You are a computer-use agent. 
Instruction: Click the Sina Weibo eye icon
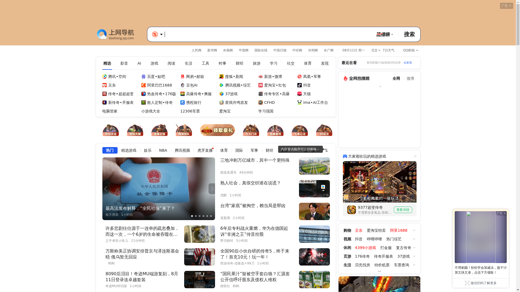point(261,77)
